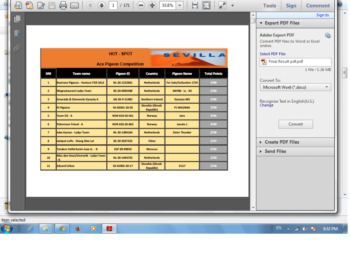Click the Save file icon

tap(51, 6)
